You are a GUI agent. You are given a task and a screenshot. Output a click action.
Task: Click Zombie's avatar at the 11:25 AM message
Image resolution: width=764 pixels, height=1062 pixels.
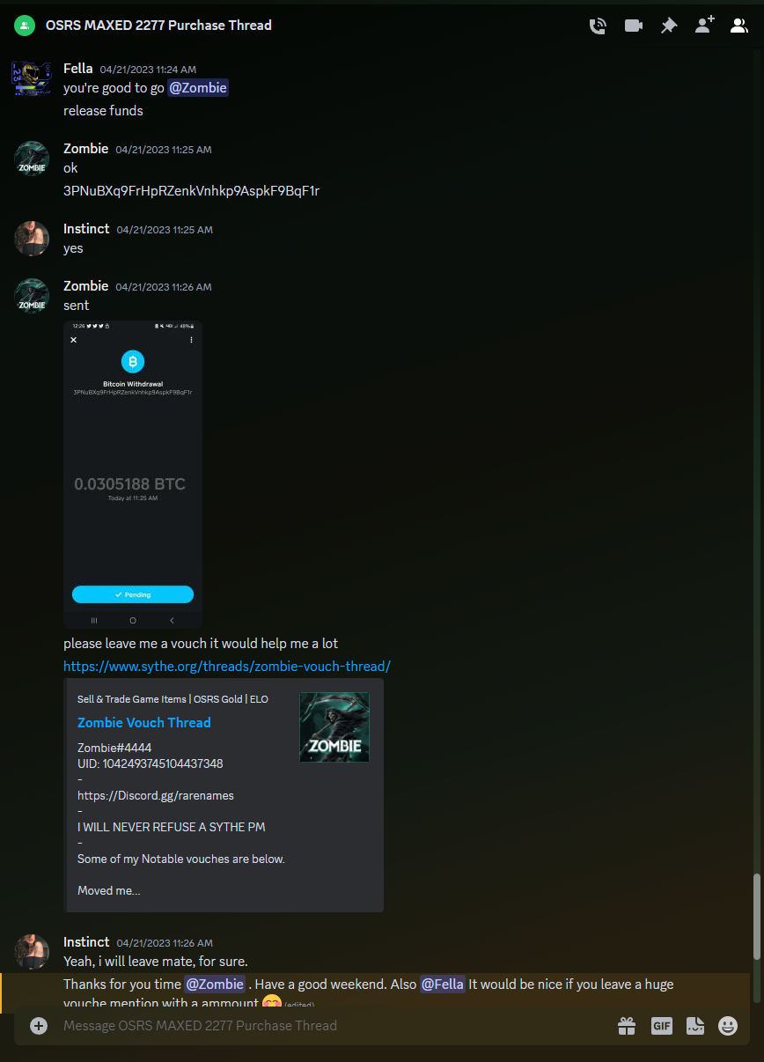point(32,159)
